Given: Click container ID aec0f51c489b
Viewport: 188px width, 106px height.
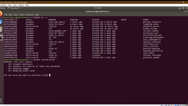Looking at the screenshot, I should 11,26.
